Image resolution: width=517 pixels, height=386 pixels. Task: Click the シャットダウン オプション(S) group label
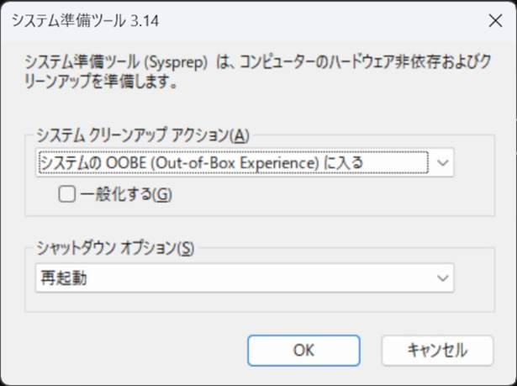tap(115, 248)
